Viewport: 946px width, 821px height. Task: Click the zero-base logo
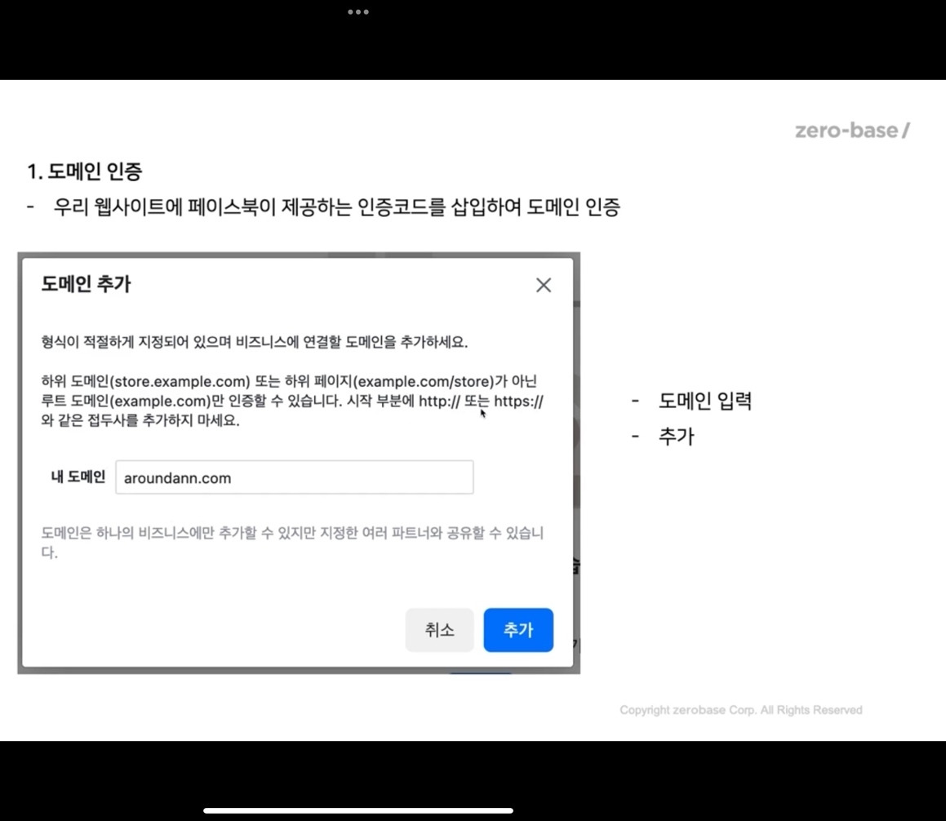(x=851, y=130)
